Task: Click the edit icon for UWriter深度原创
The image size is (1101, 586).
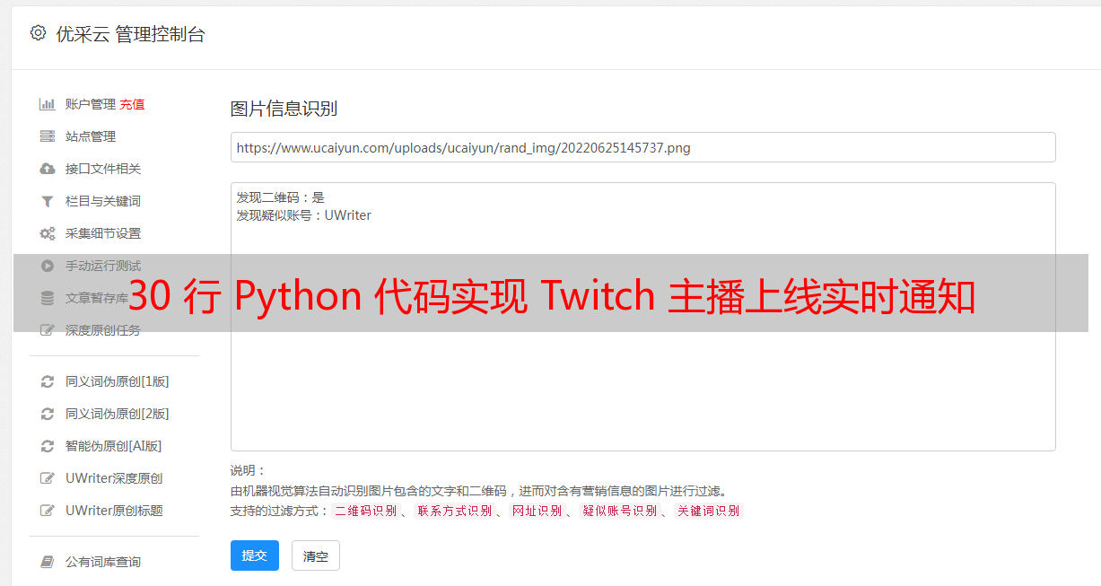Action: click(x=48, y=478)
